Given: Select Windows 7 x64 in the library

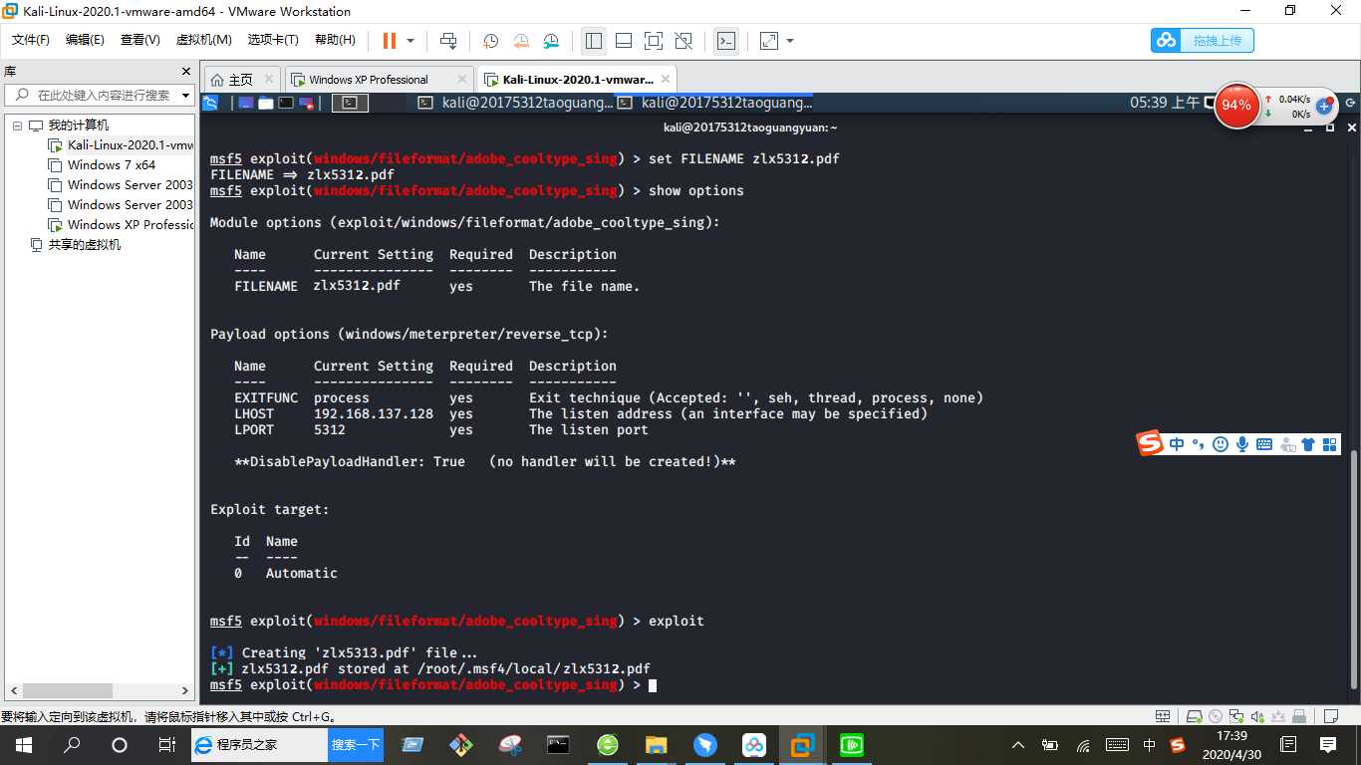Looking at the screenshot, I should [x=103, y=165].
